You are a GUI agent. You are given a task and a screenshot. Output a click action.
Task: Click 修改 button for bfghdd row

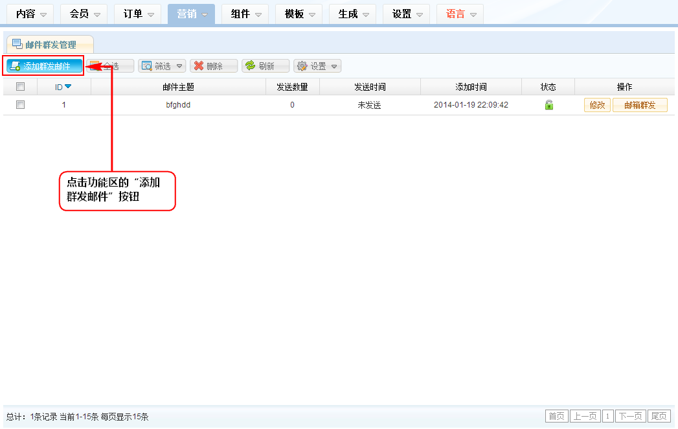[597, 105]
